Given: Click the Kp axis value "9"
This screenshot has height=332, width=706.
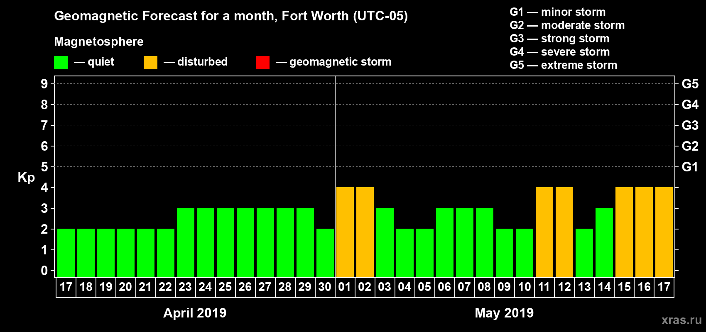Looking at the screenshot, I should tap(44, 84).
